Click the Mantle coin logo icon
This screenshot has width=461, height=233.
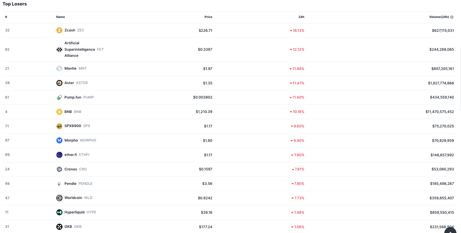(59, 68)
